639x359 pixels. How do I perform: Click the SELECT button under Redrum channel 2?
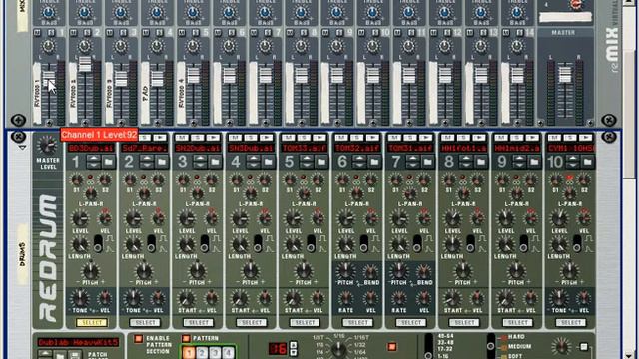click(x=144, y=322)
